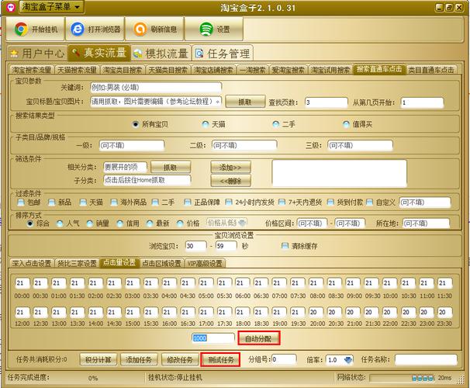Enable the 海外商品 checkbox

(113, 203)
